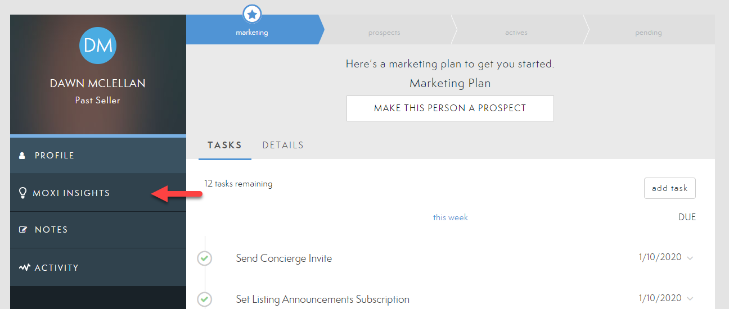
Task: Select the Tasks tab
Action: [x=224, y=146]
